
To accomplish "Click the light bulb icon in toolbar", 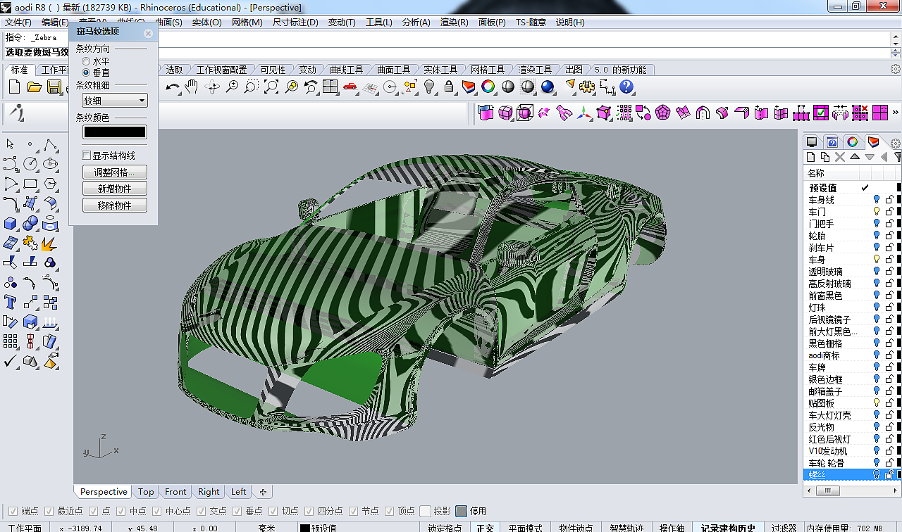I will [x=429, y=87].
